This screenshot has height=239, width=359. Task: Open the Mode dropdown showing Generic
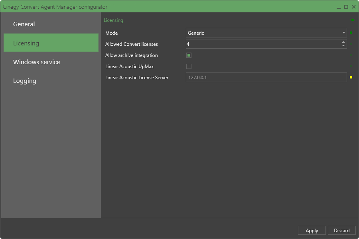pos(266,33)
